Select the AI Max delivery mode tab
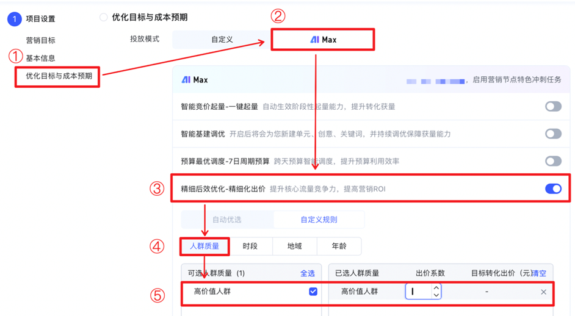The image size is (575, 316). pos(323,40)
